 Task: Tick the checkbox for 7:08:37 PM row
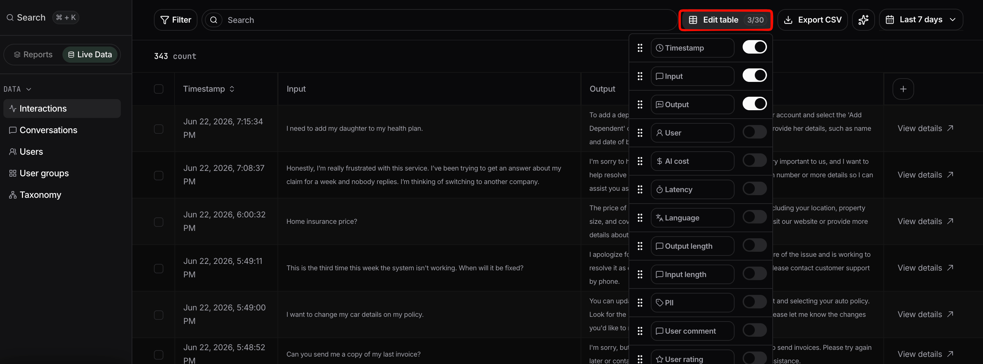pos(159,175)
